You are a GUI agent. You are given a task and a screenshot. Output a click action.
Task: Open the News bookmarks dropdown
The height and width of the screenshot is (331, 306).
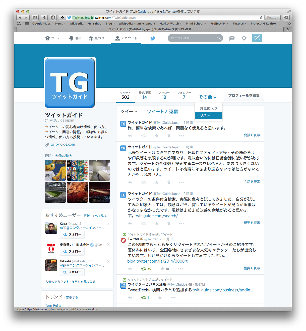[x=60, y=24]
